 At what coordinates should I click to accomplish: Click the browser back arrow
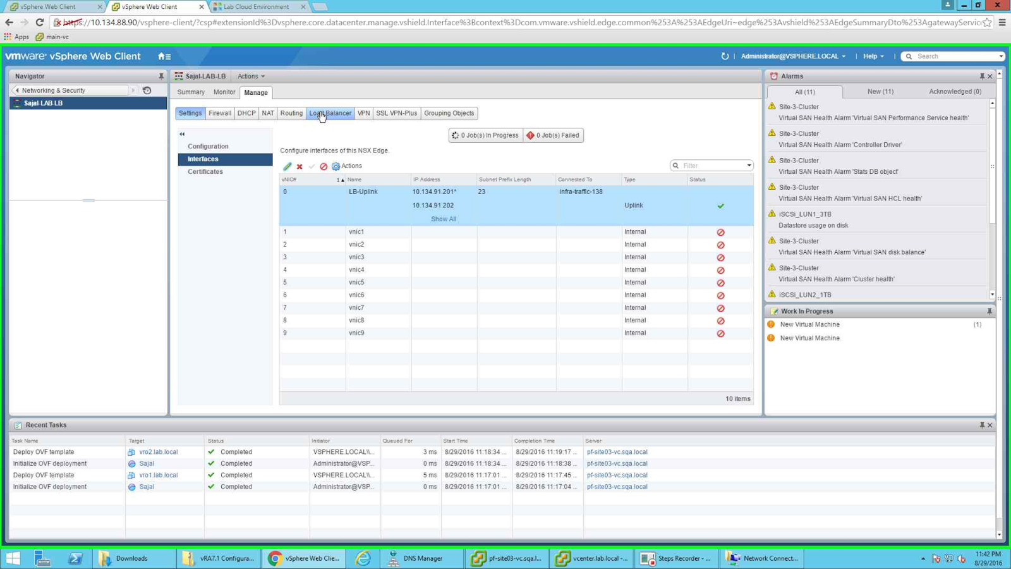coord(9,22)
